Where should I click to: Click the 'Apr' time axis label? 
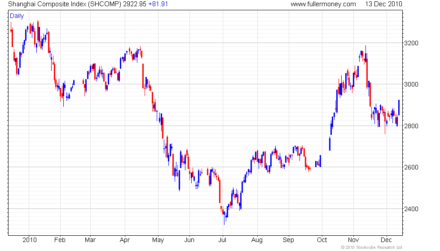[125, 240]
